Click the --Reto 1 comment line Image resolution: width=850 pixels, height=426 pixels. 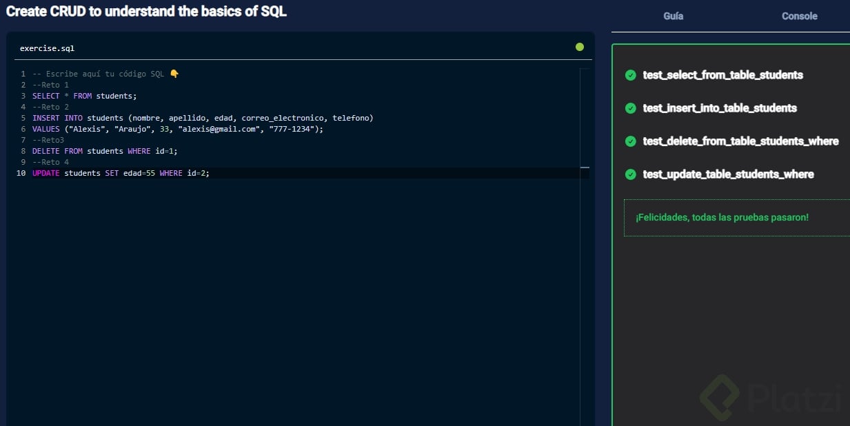pyautogui.click(x=50, y=85)
